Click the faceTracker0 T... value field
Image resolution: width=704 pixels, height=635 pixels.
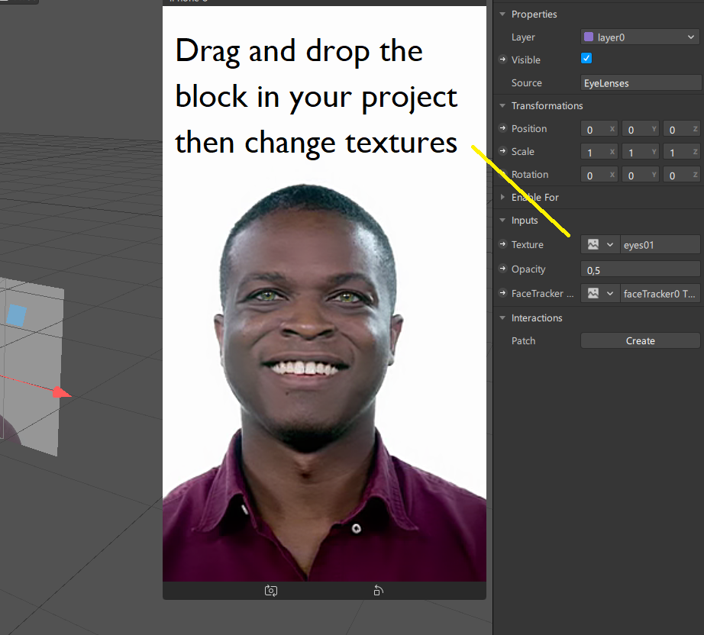tap(660, 294)
